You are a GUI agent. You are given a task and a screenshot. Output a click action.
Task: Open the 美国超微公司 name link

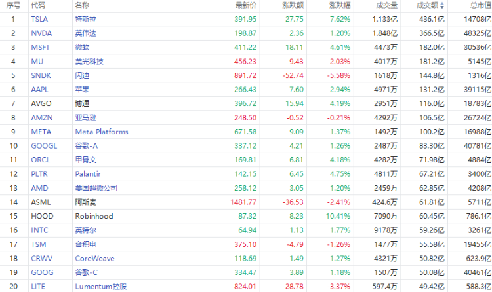[96, 188]
